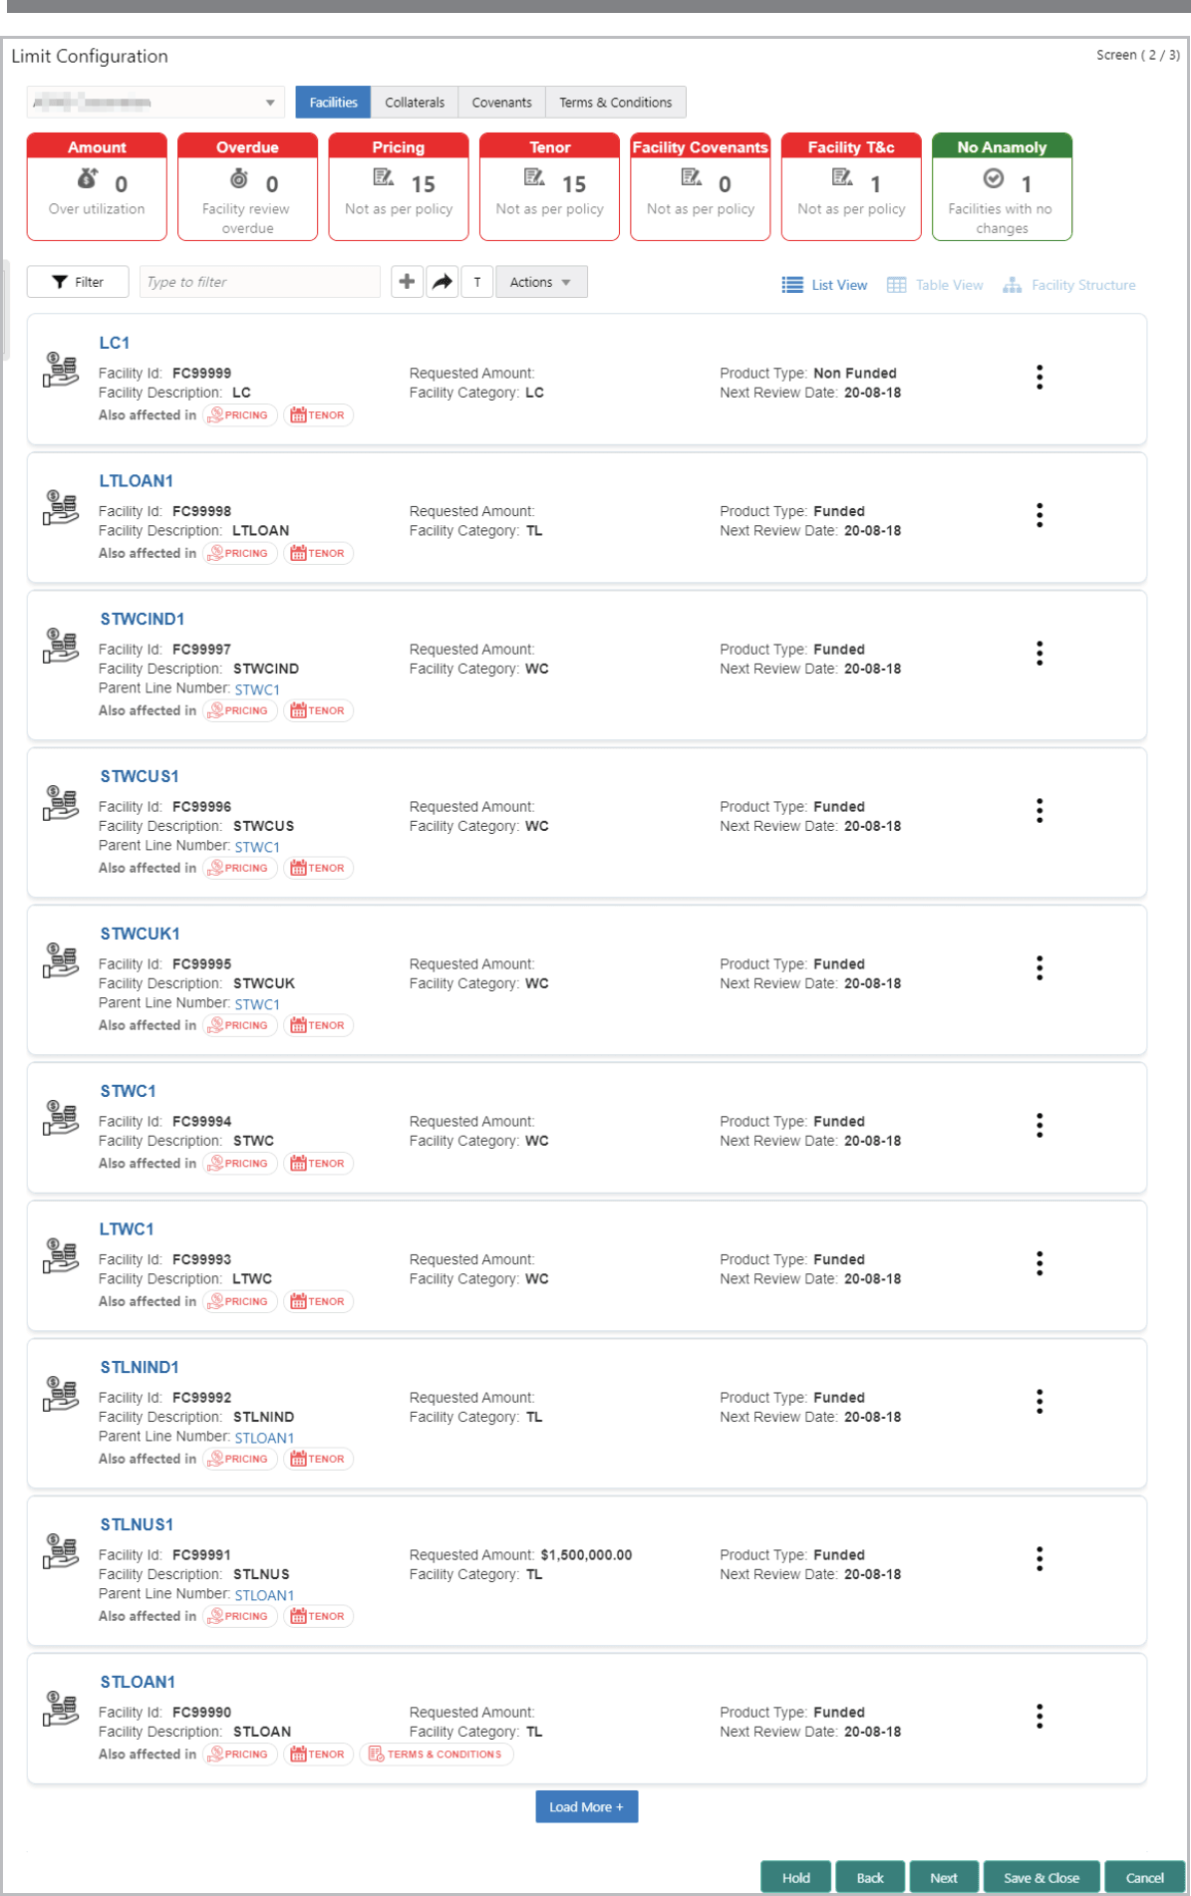Switch to Table View
This screenshot has height=1896, width=1191.
(935, 285)
